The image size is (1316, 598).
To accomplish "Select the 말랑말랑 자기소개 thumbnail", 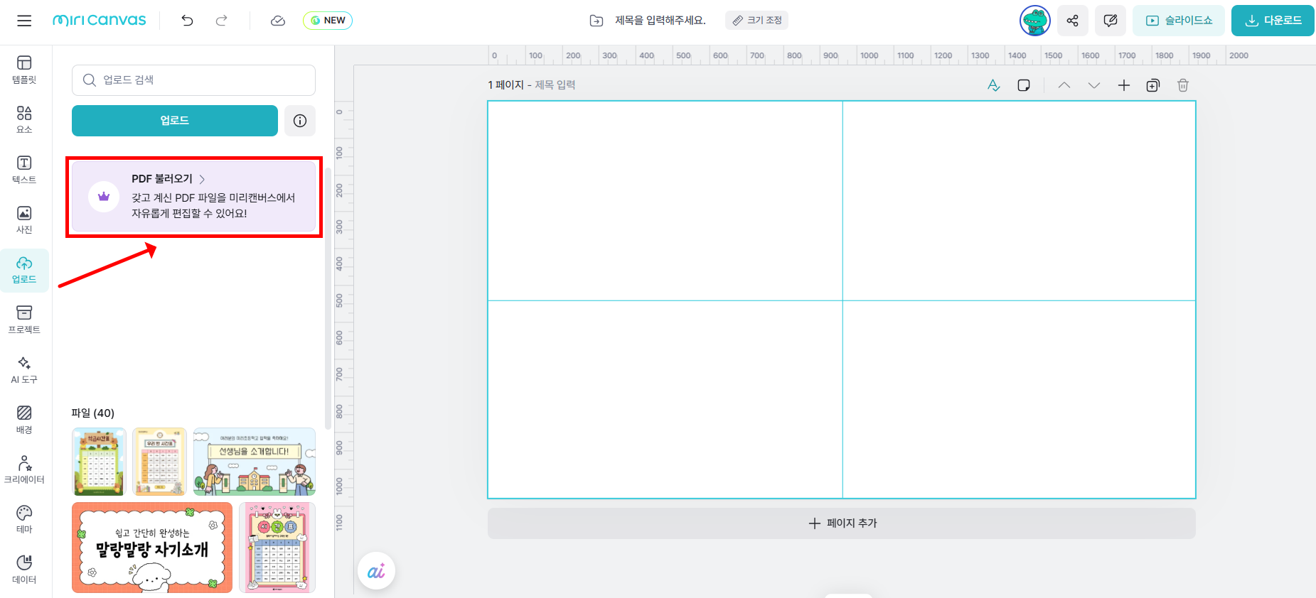I will [152, 548].
